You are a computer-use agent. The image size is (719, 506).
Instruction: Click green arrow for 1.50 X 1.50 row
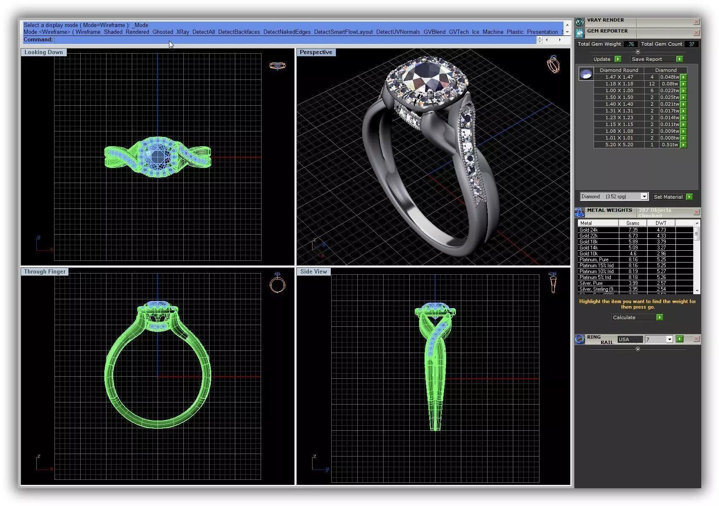pos(684,98)
